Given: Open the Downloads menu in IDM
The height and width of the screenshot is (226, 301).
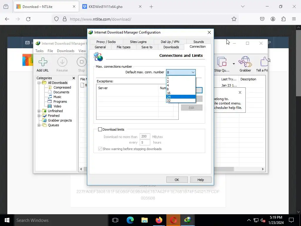Looking at the screenshot, I should point(66,51).
